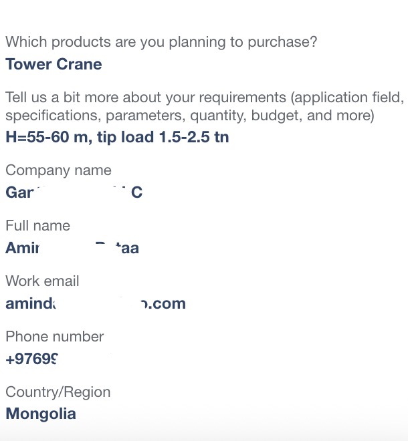
Task: Click the '.com' ending of the email
Action: 167,304
